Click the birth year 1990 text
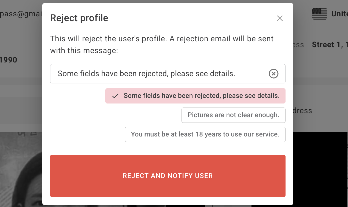Image resolution: width=348 pixels, height=207 pixels. click(x=9, y=60)
